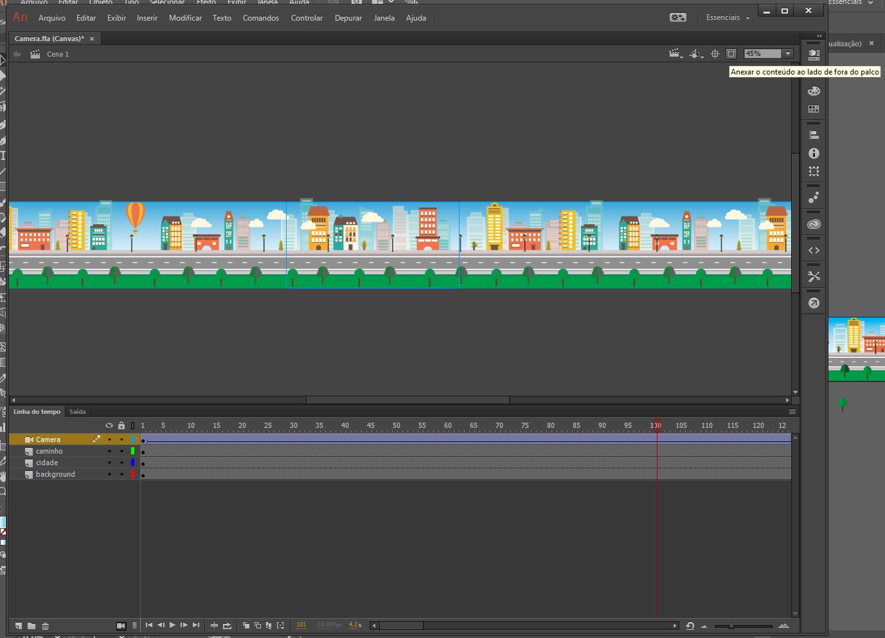Open the Code Snippets panel icon
The height and width of the screenshot is (638, 885).
click(x=814, y=251)
